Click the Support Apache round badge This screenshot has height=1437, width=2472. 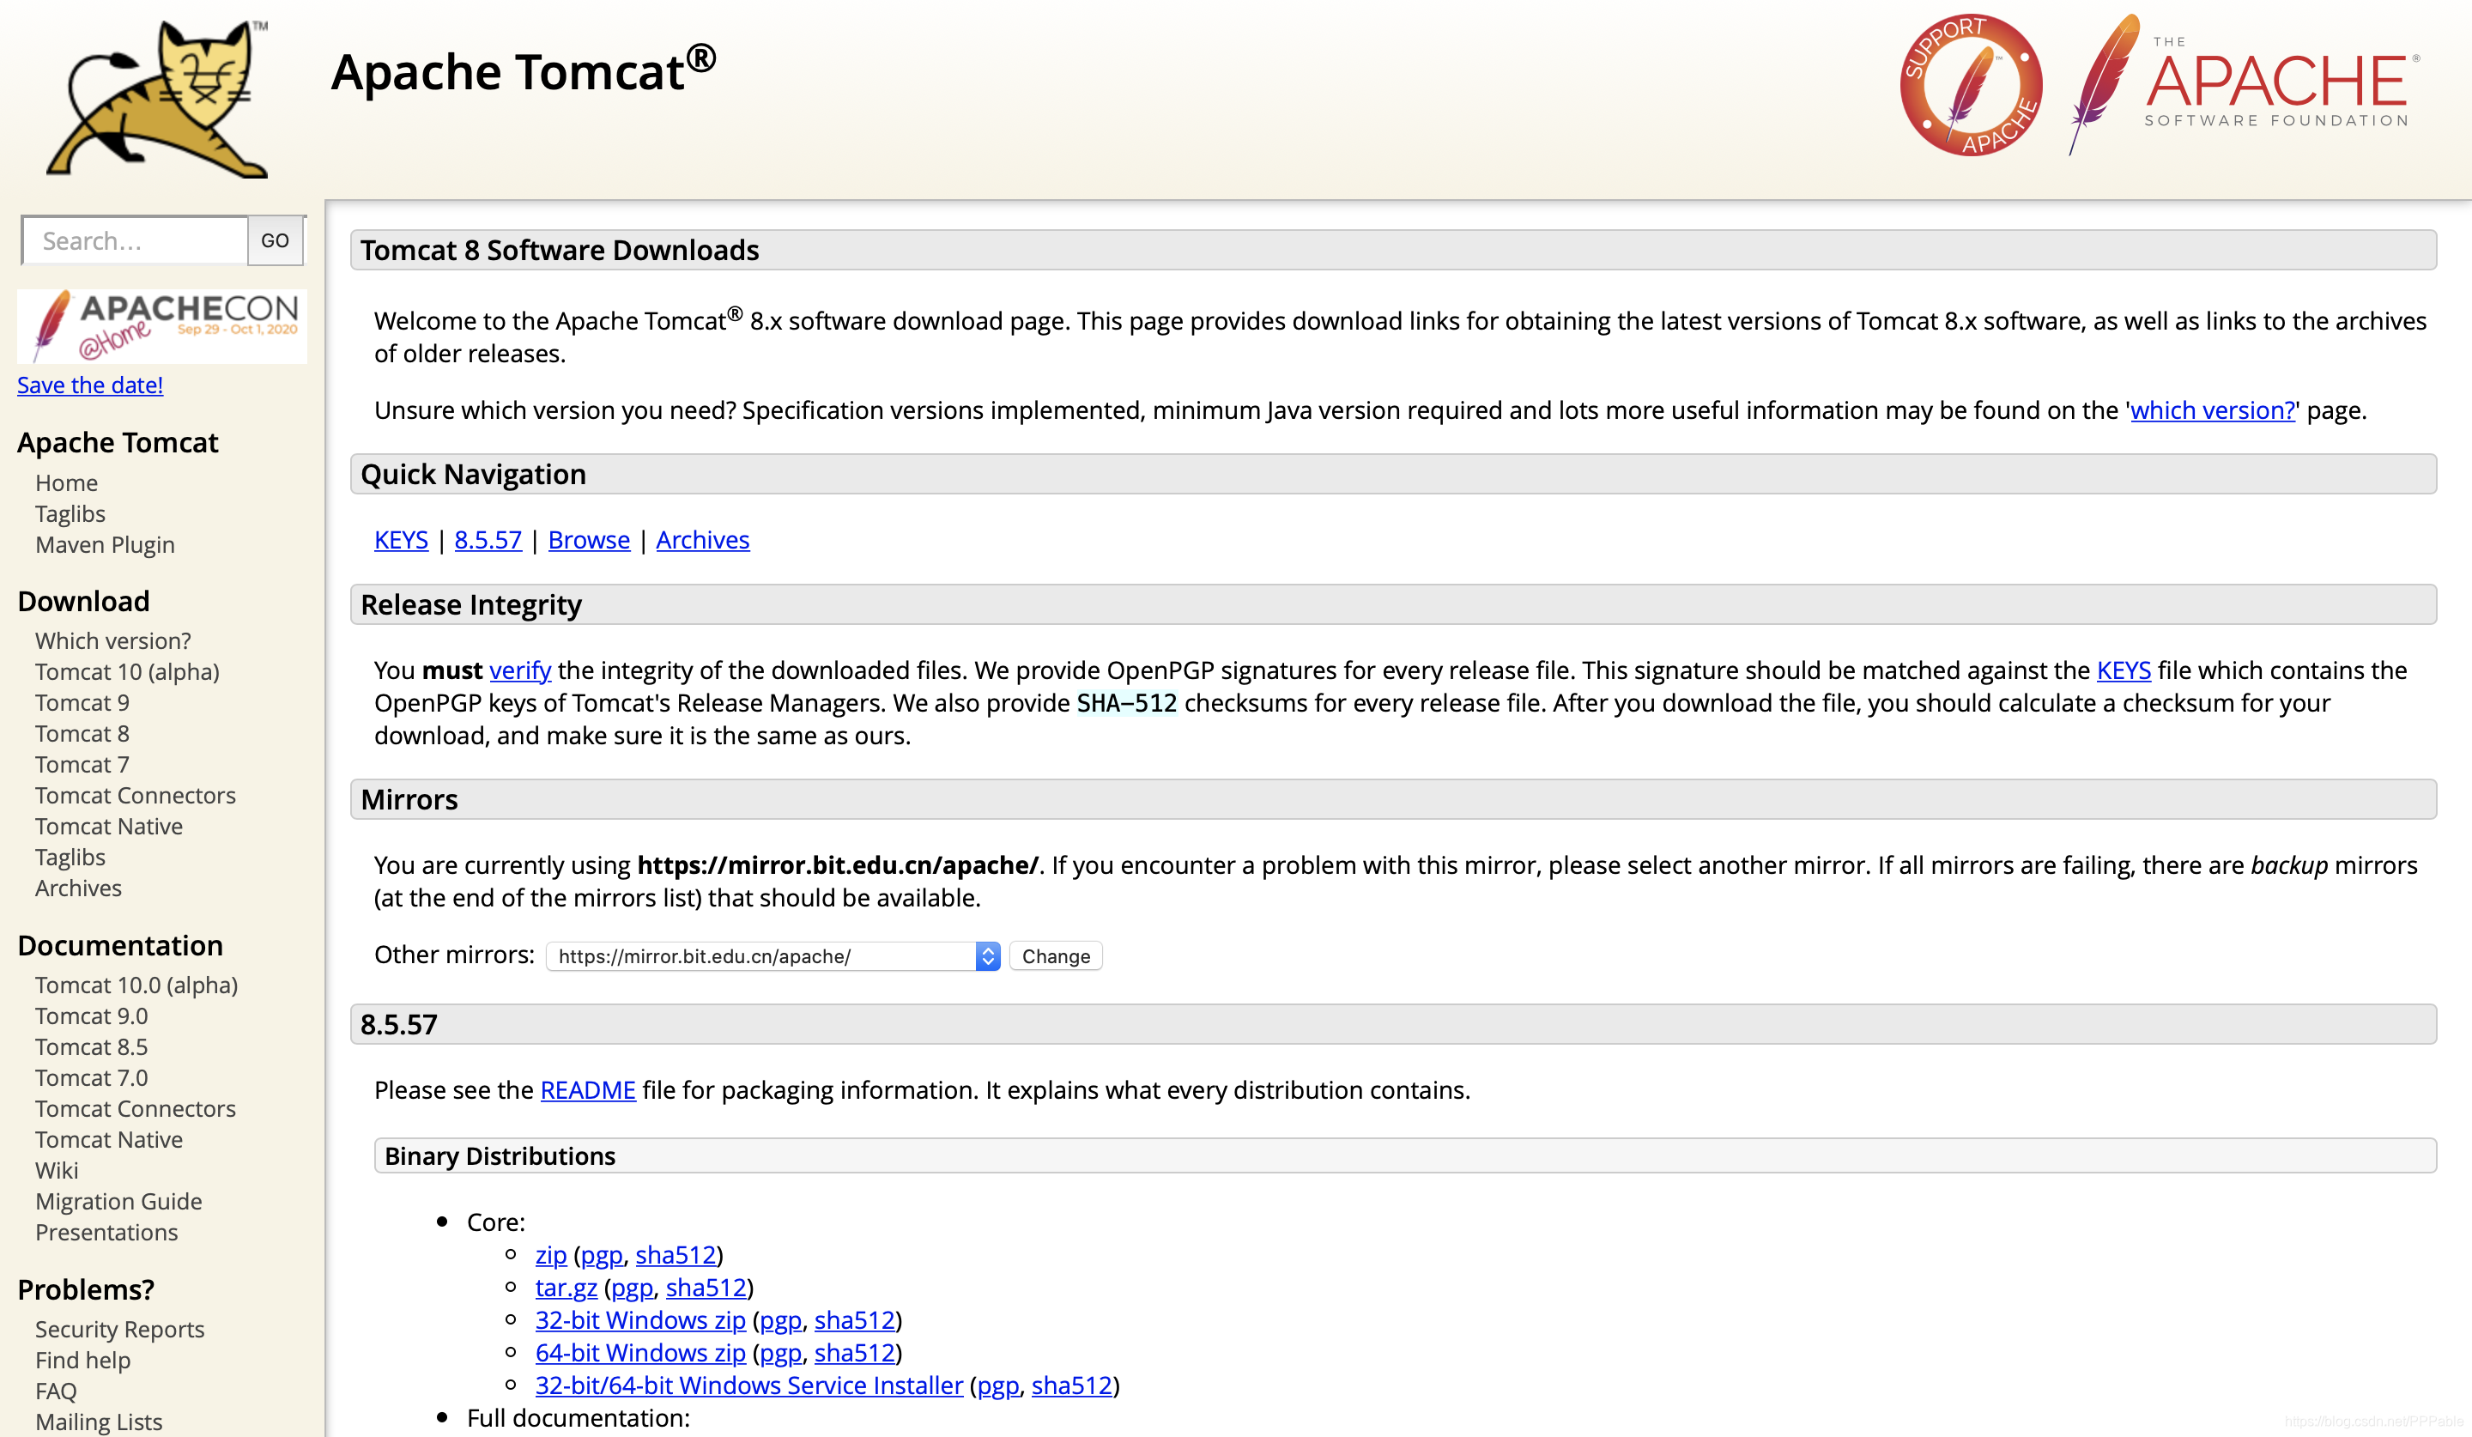tap(1971, 85)
